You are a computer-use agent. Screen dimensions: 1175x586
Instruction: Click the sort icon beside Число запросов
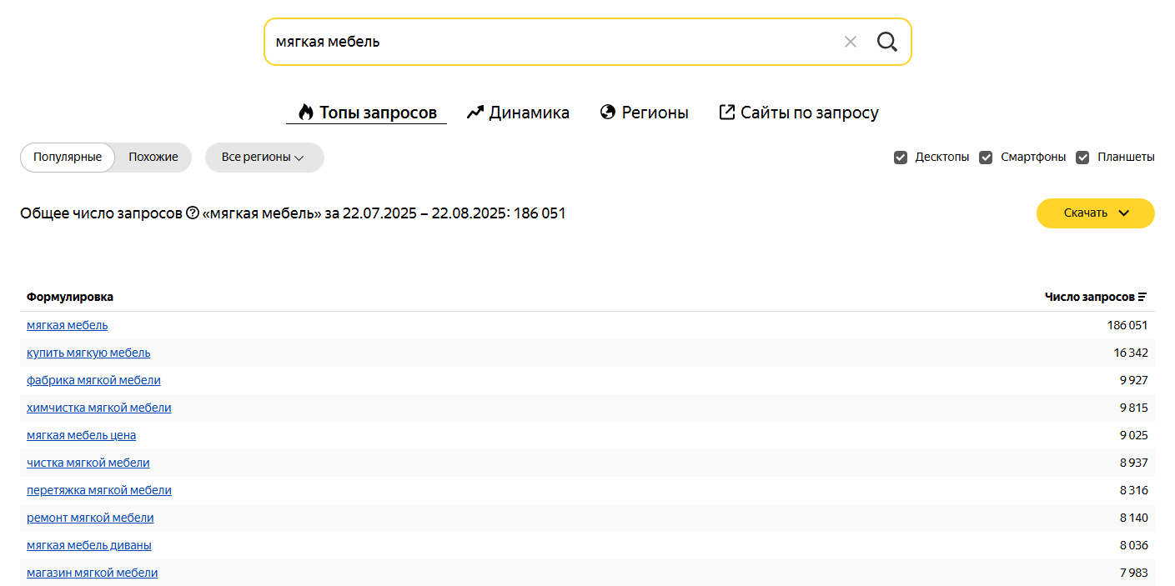pos(1142,297)
